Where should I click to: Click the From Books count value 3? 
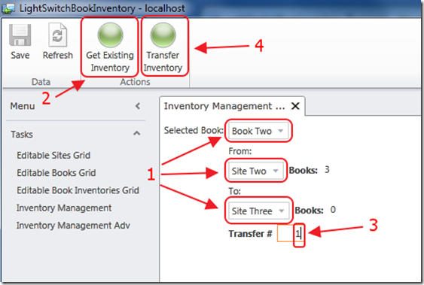tap(327, 170)
